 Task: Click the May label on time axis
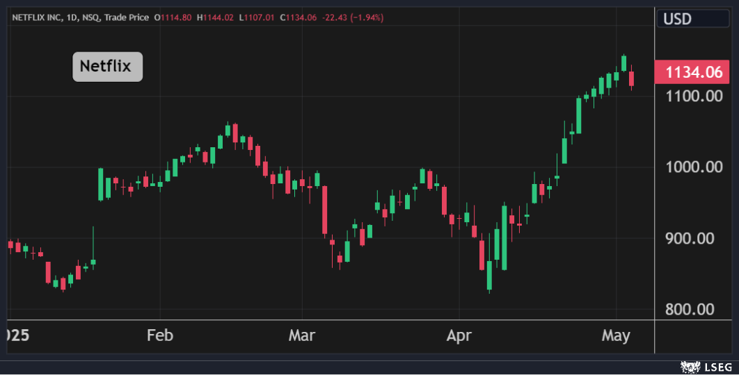(616, 336)
